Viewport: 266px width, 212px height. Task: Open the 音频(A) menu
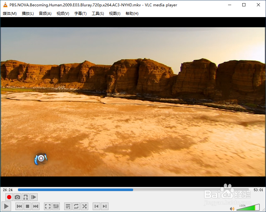pos(45,13)
